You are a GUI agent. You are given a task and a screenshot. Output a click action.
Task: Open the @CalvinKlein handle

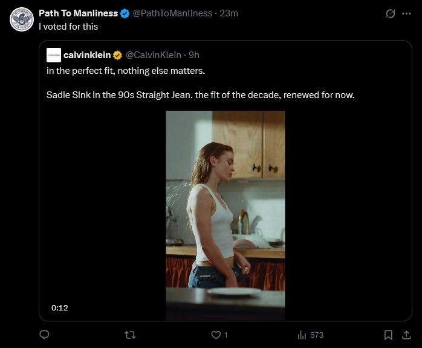154,55
